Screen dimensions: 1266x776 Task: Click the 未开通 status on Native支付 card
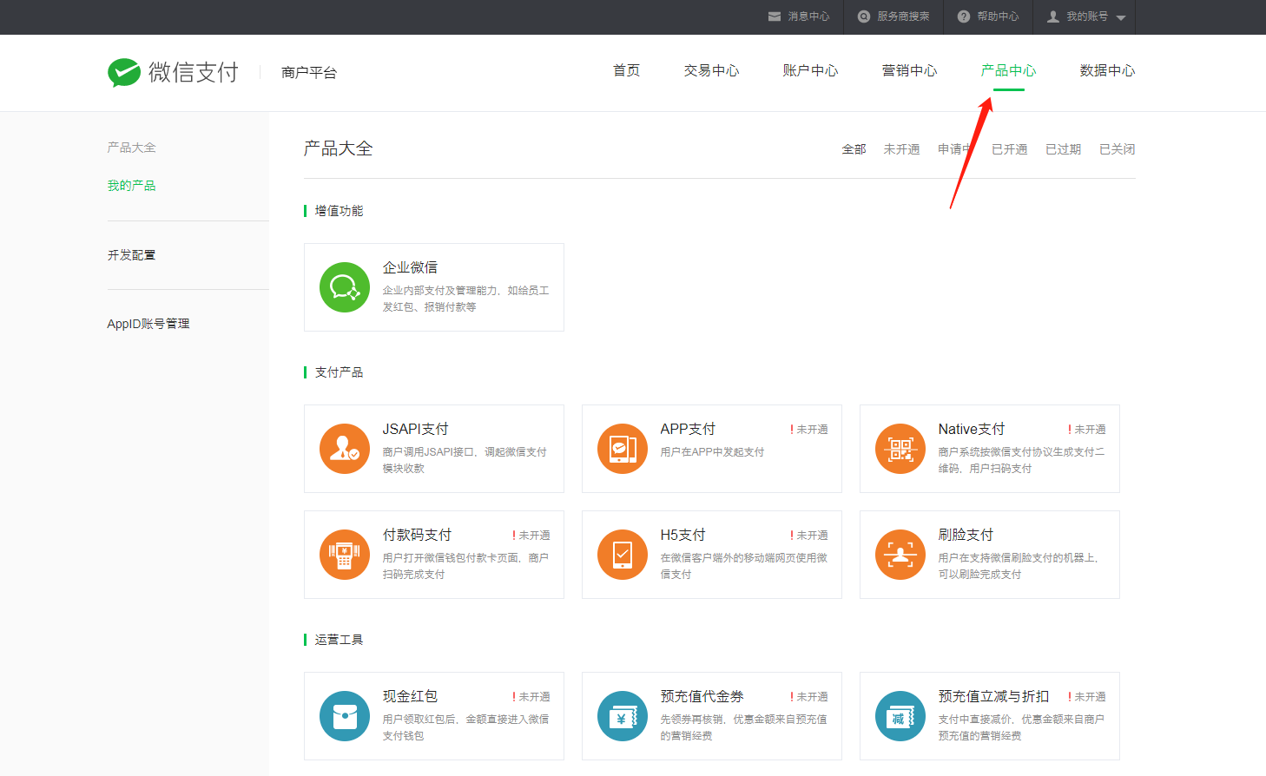click(1087, 430)
